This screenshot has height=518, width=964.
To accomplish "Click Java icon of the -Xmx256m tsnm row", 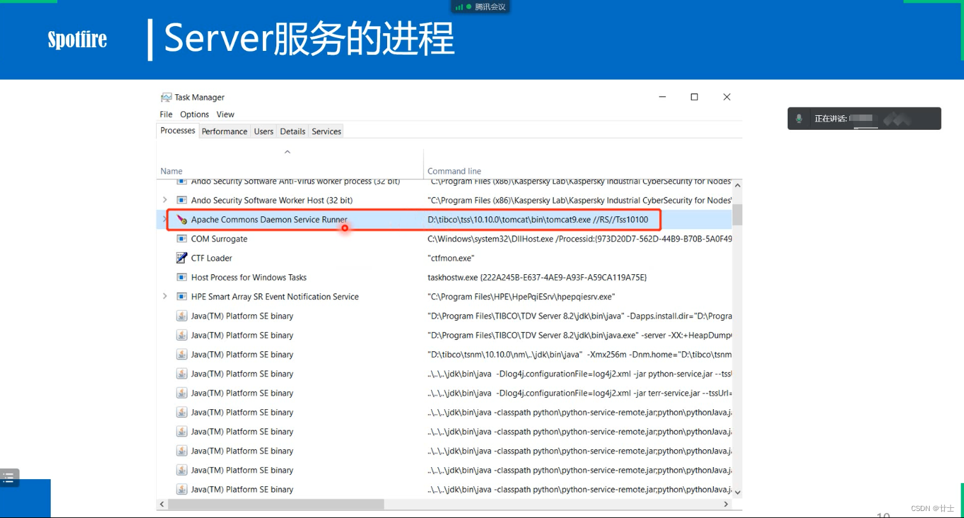I will click(x=181, y=354).
